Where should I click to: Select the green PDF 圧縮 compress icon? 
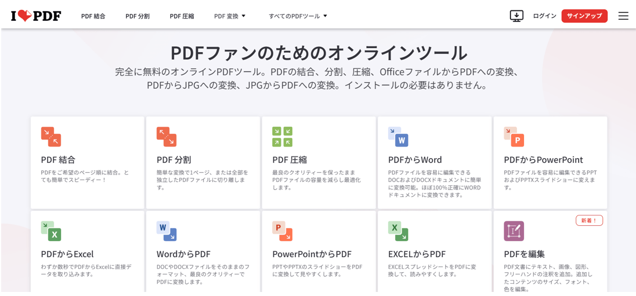click(282, 137)
